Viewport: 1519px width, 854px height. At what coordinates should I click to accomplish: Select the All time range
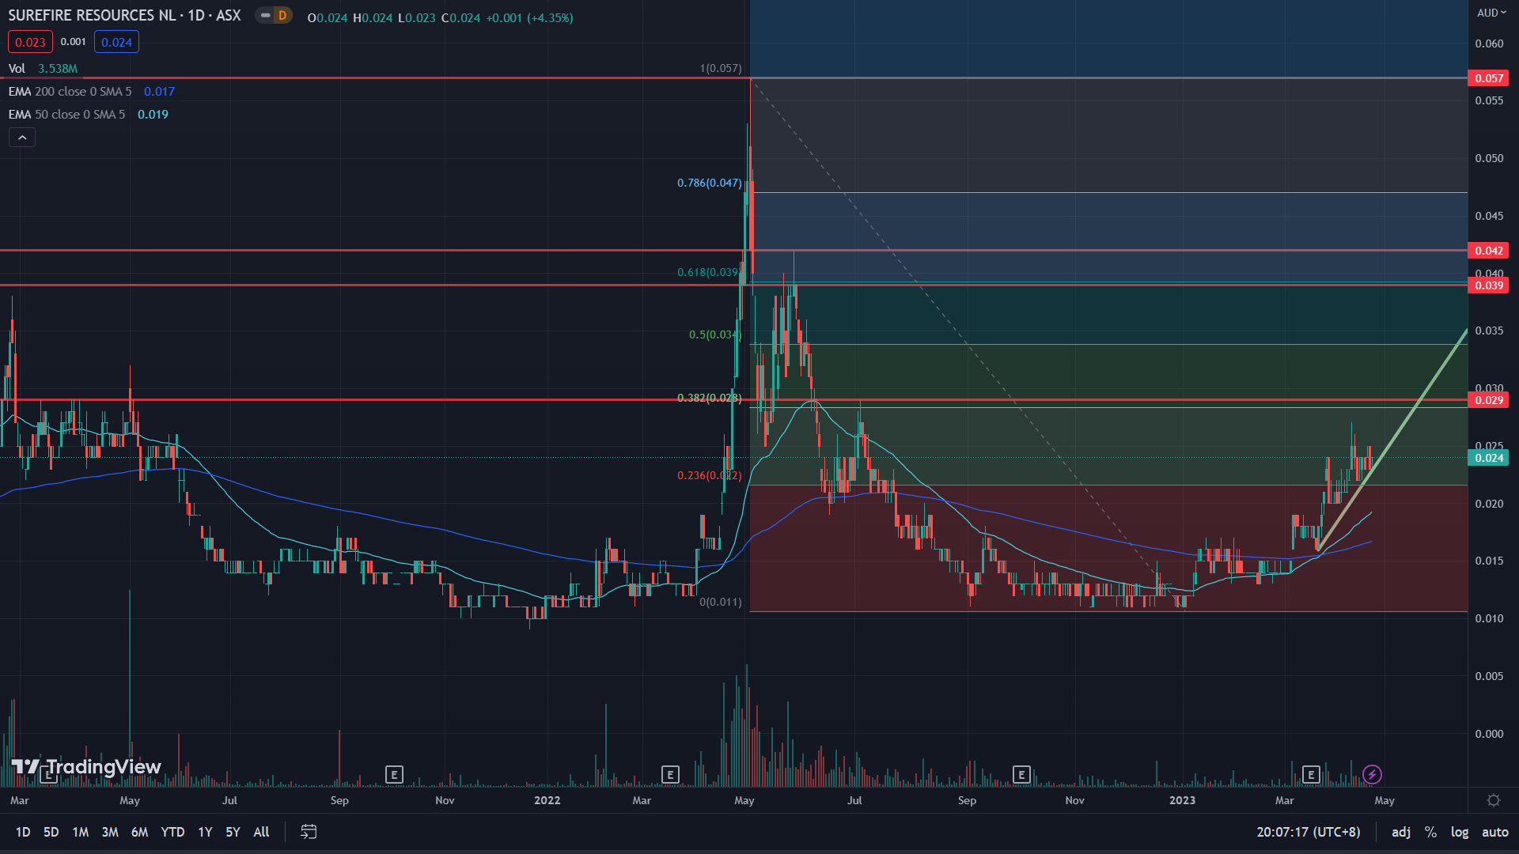coord(261,832)
